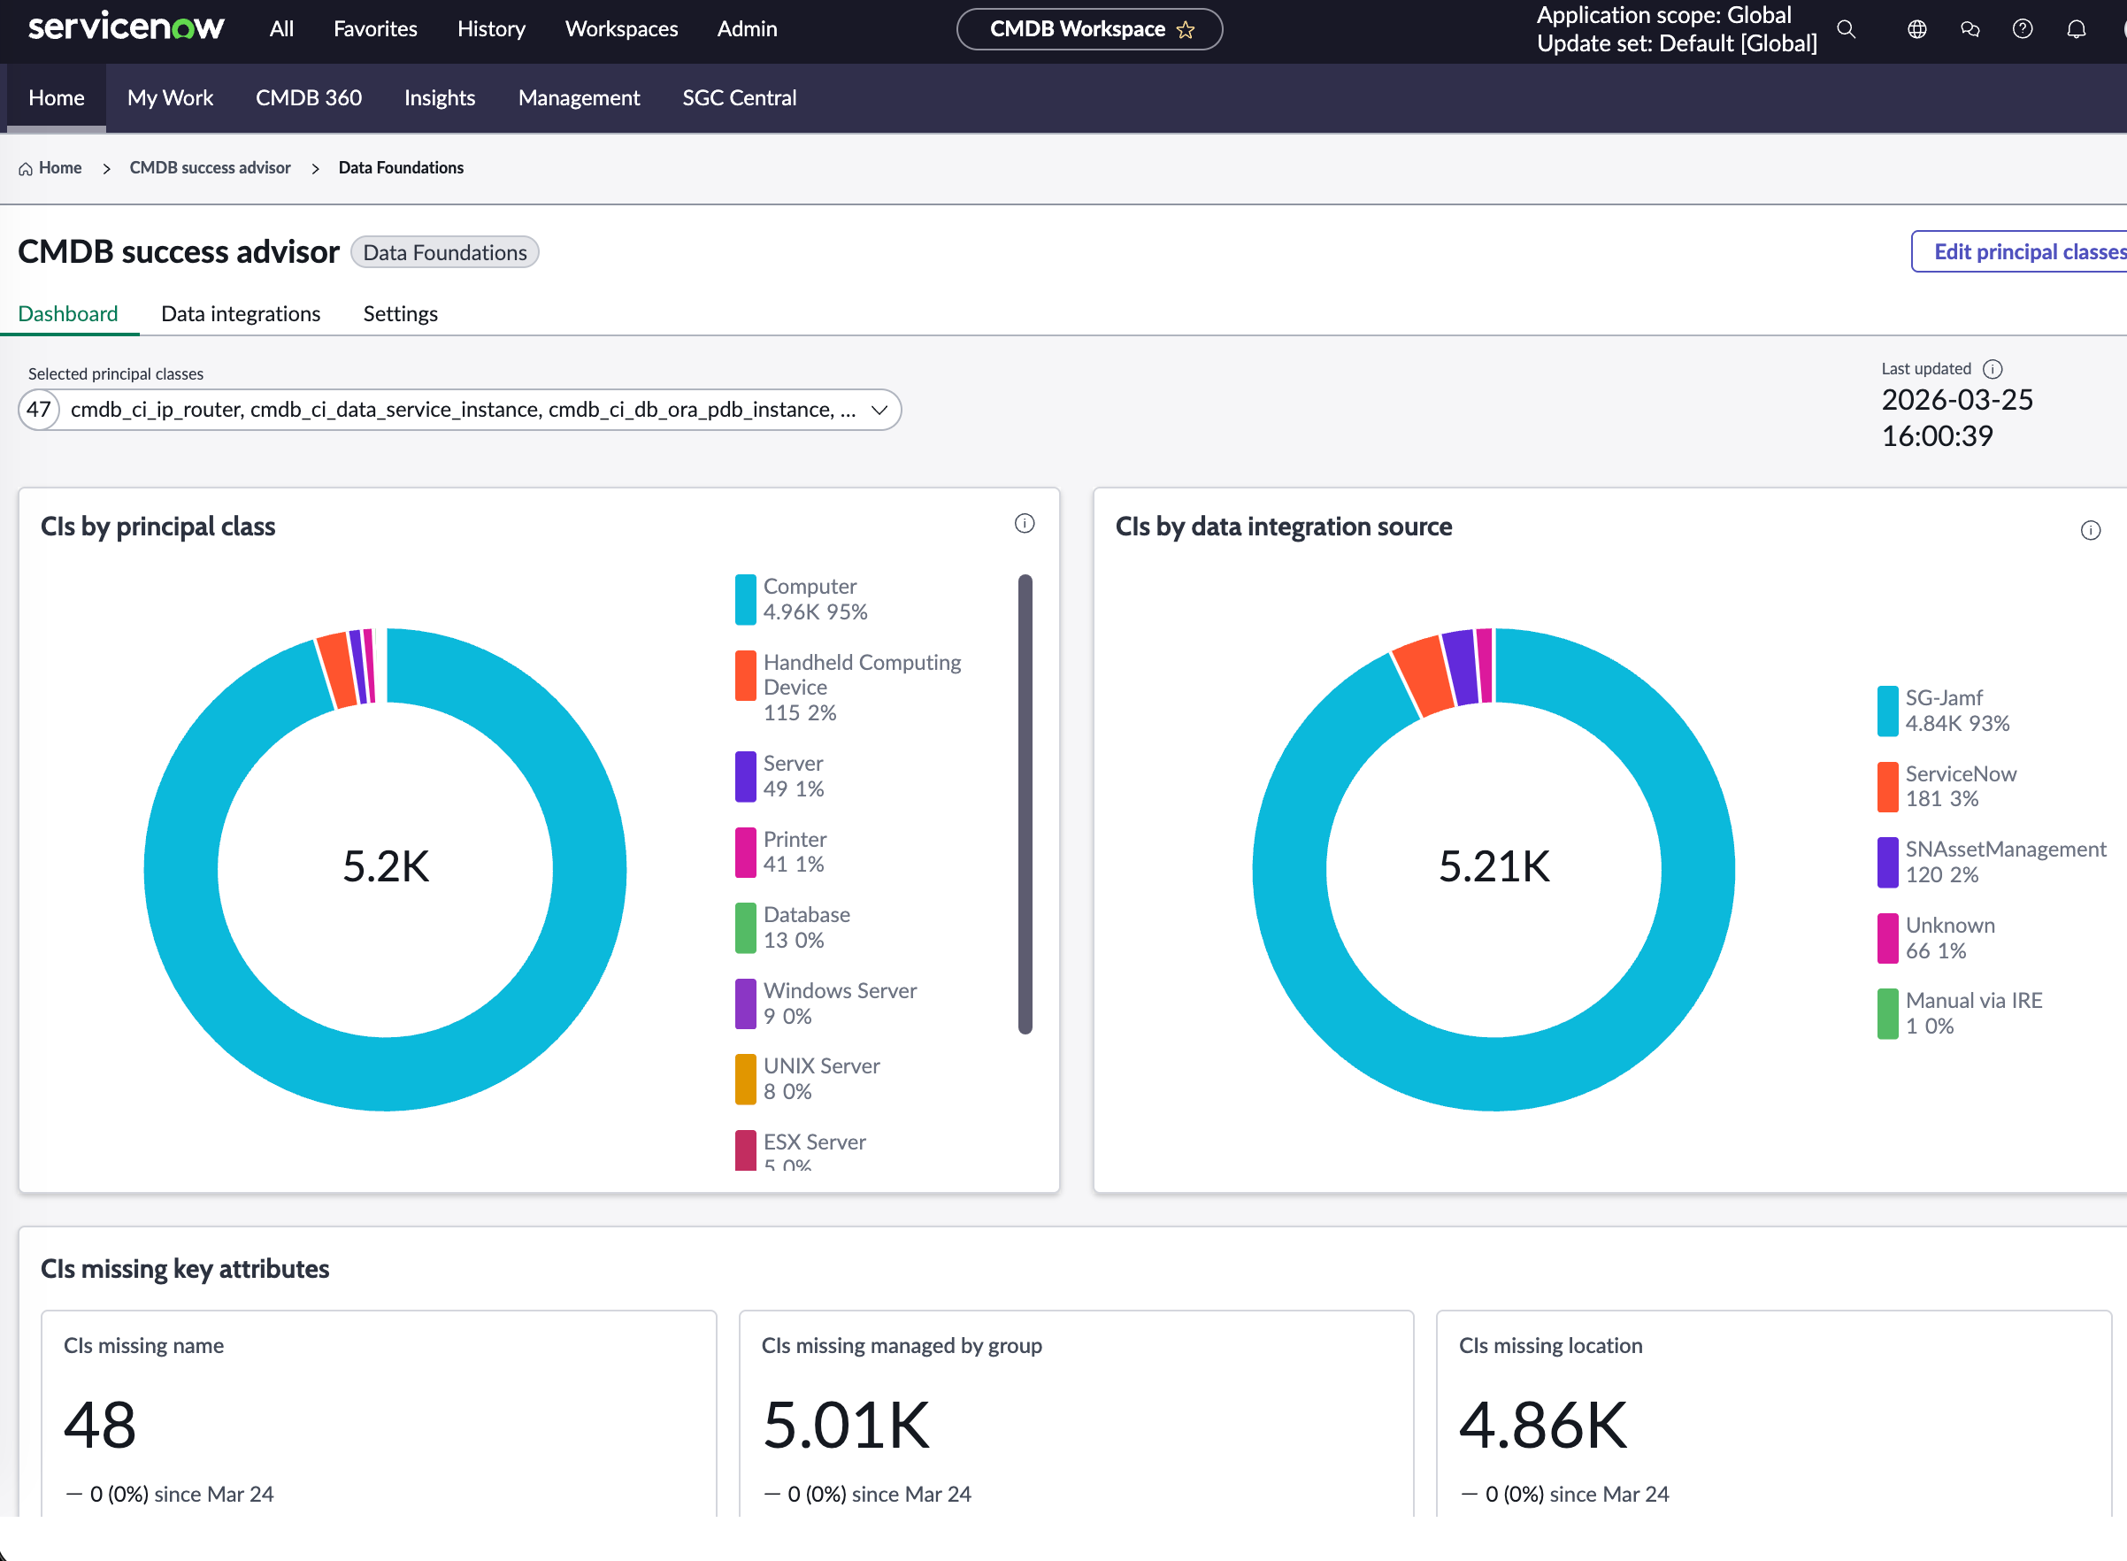This screenshot has width=2127, height=1561.
Task: Click the CMDB Workspace pill button
Action: 1089,29
